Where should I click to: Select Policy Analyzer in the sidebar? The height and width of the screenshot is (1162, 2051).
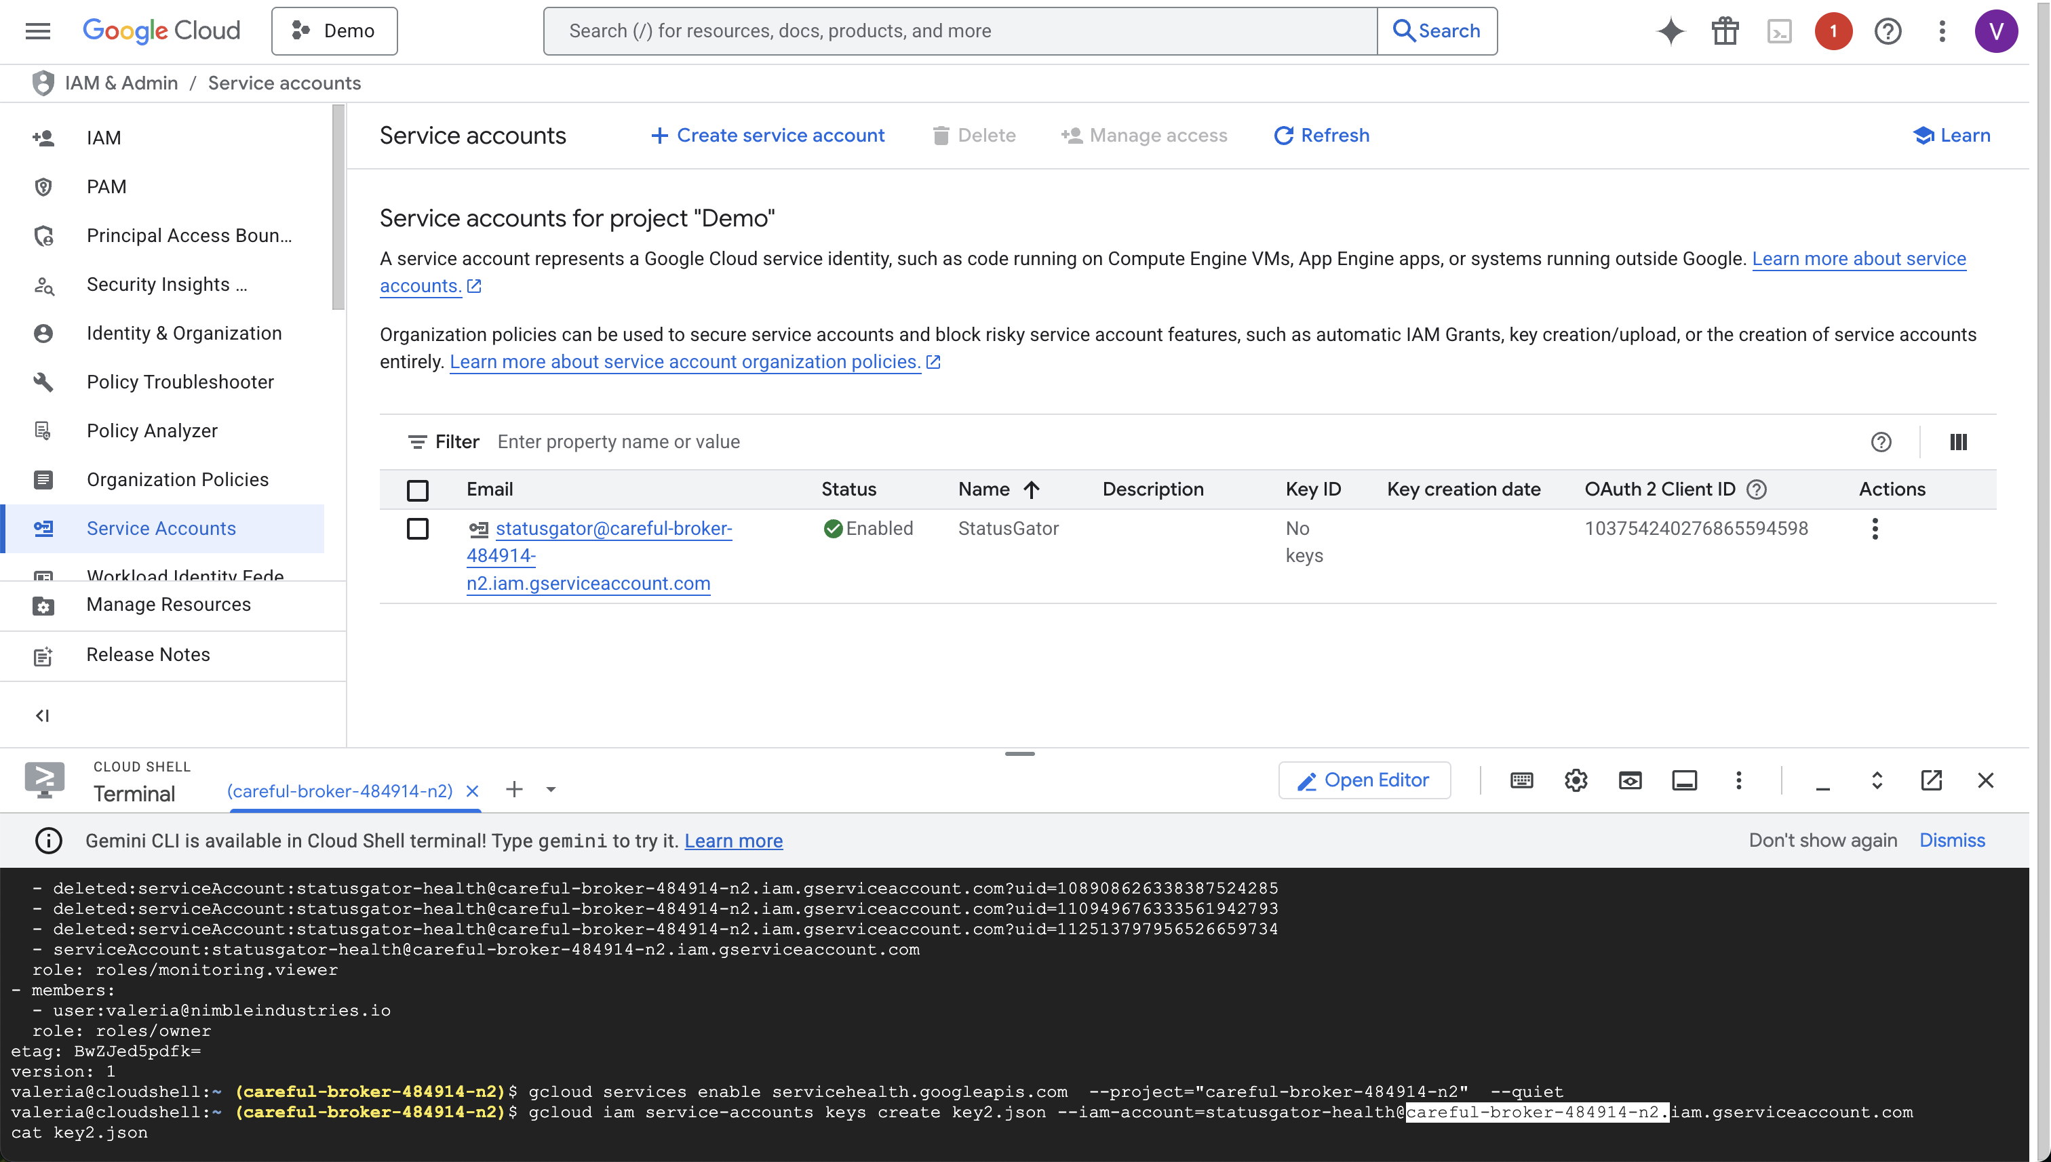tap(152, 431)
